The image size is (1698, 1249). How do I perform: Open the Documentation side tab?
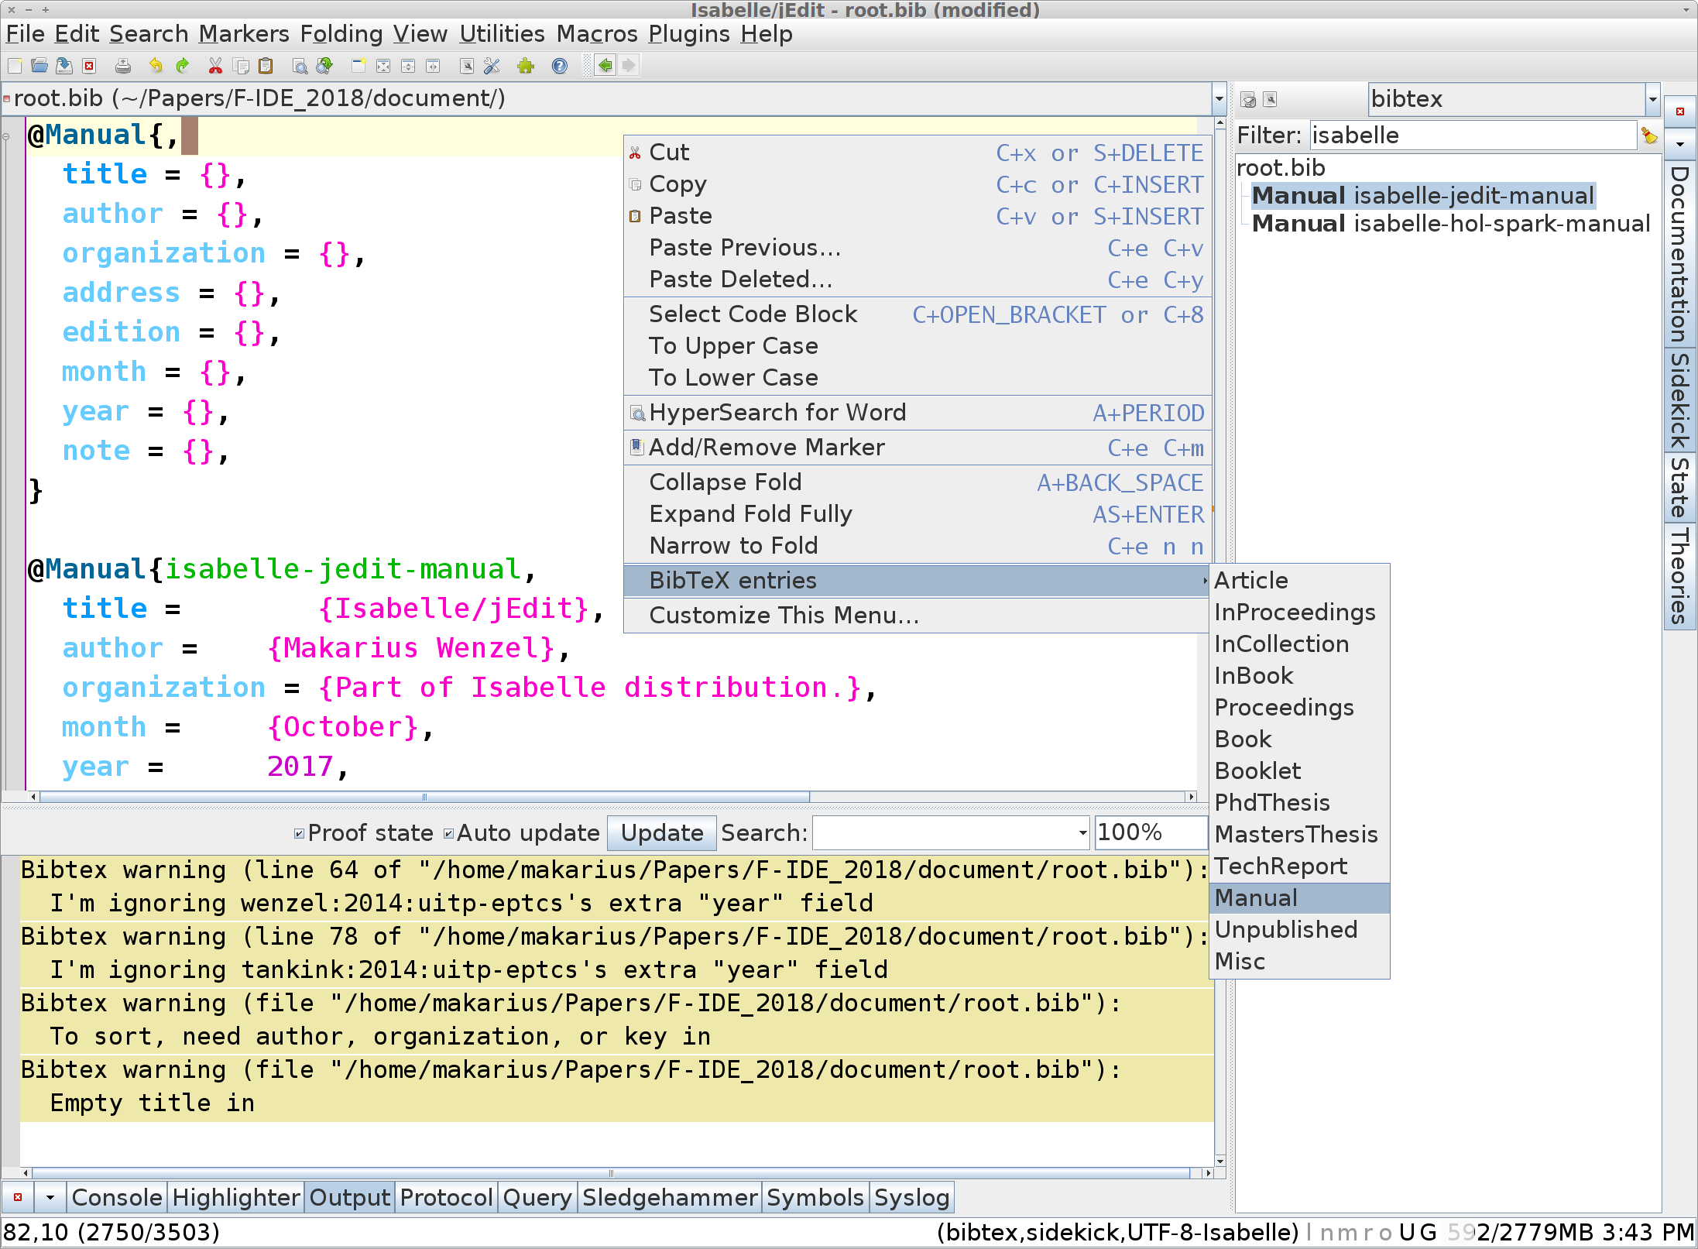coord(1679,254)
